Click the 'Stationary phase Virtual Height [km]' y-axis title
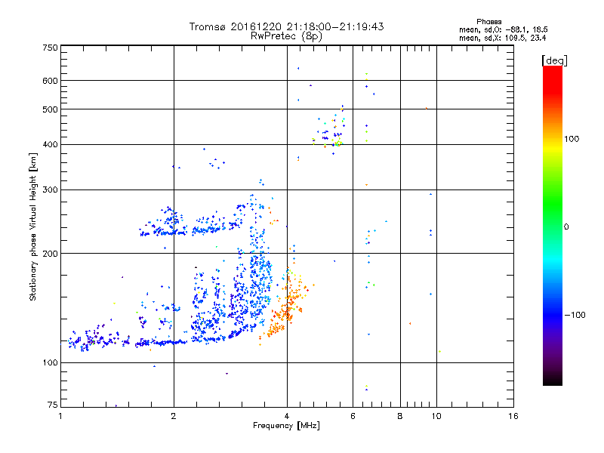The height and width of the screenshot is (453, 604). [32, 226]
